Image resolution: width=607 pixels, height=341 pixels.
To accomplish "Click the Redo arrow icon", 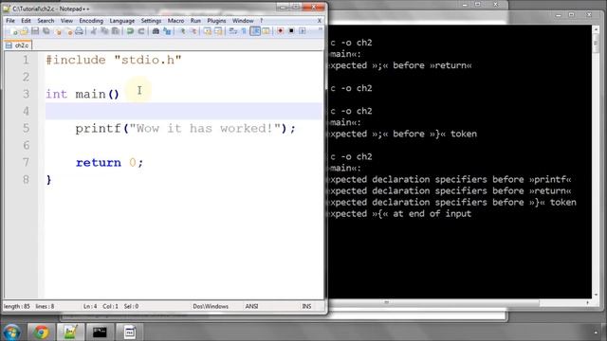I will pyautogui.click(x=141, y=31).
